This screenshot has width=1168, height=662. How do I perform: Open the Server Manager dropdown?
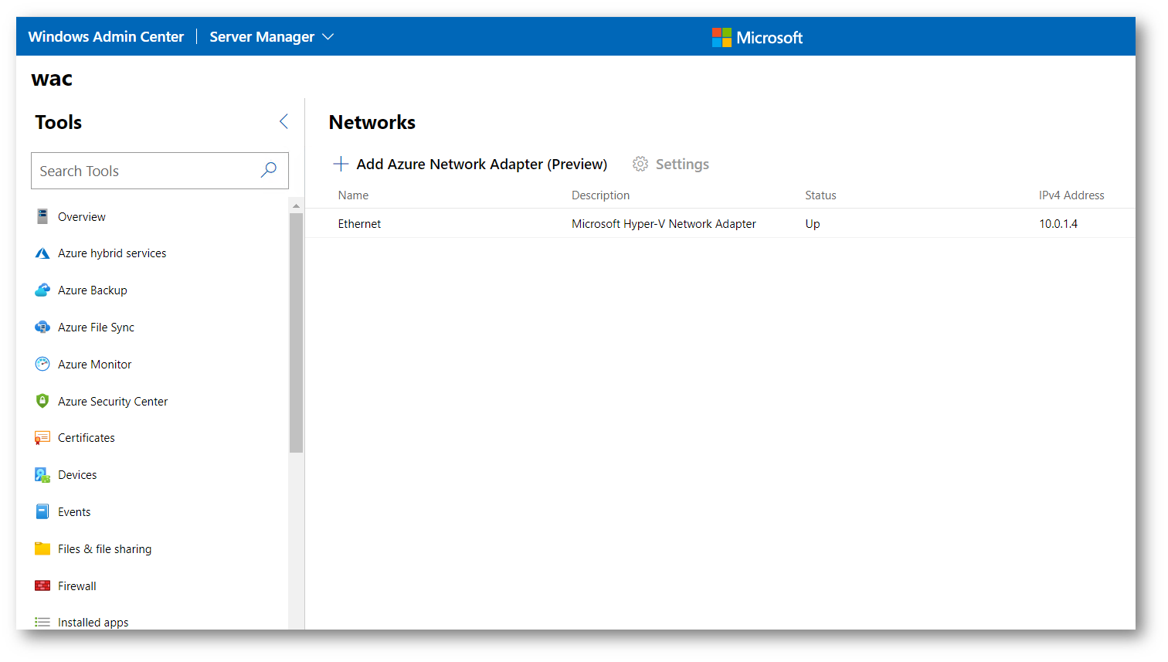[x=271, y=36]
